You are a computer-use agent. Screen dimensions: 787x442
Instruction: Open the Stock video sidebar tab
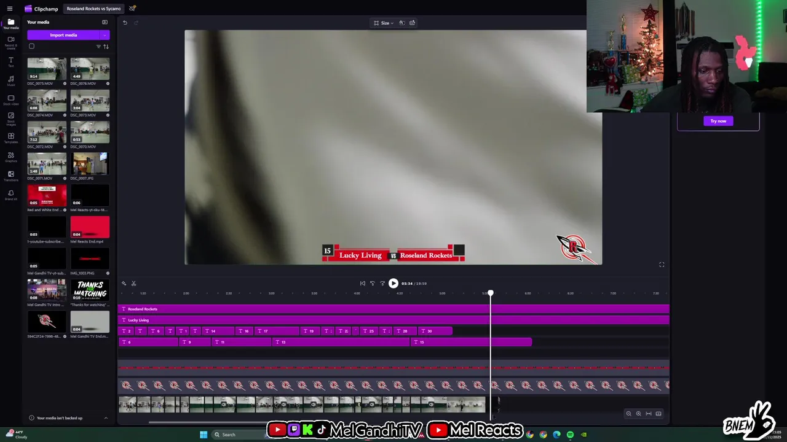click(10, 99)
